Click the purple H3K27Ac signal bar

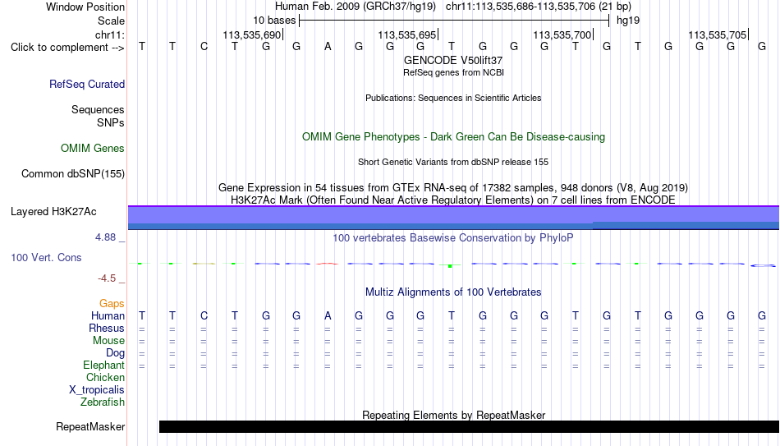(x=453, y=218)
